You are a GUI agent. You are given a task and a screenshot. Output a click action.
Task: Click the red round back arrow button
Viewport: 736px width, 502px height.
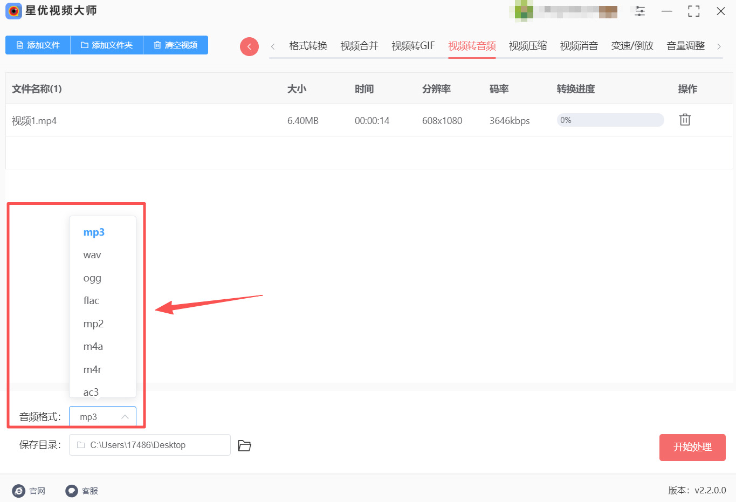tap(249, 46)
